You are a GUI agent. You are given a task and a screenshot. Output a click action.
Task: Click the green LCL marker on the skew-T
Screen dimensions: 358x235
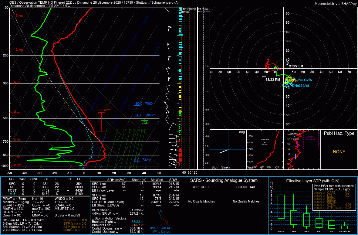[x=145, y=122]
